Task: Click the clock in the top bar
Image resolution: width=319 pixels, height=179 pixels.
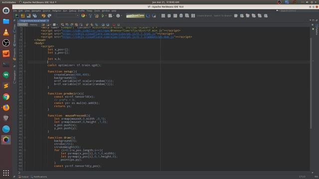Action: [165, 2]
